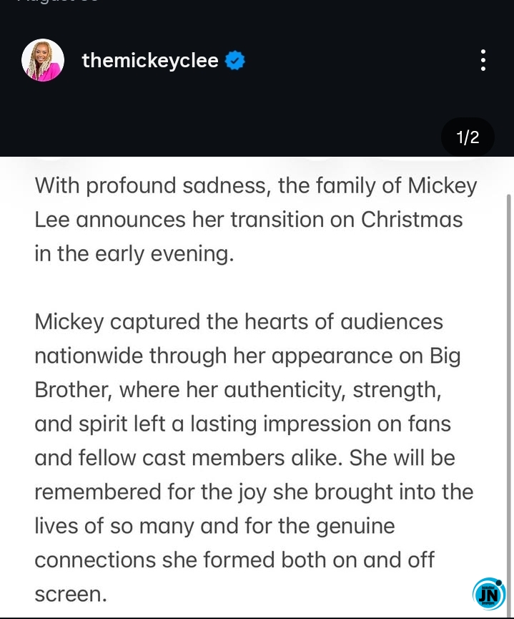Screen dimensions: 514x619
Task: Click the line starting 'and spirit left a lasting'
Action: pos(242,424)
